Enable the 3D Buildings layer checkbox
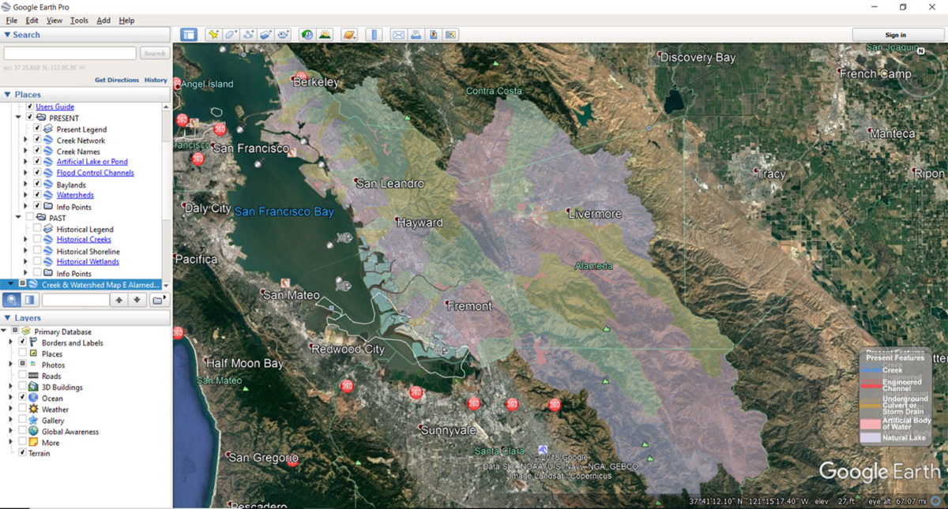This screenshot has width=948, height=509. (x=22, y=387)
